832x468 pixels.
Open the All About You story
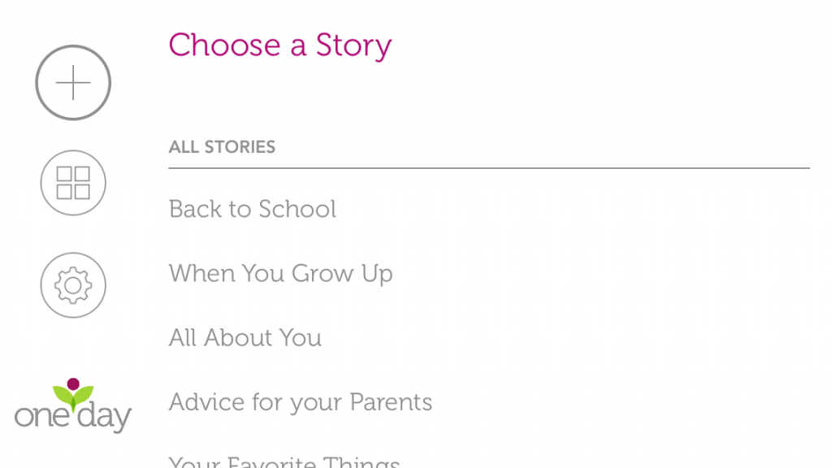pyautogui.click(x=245, y=338)
